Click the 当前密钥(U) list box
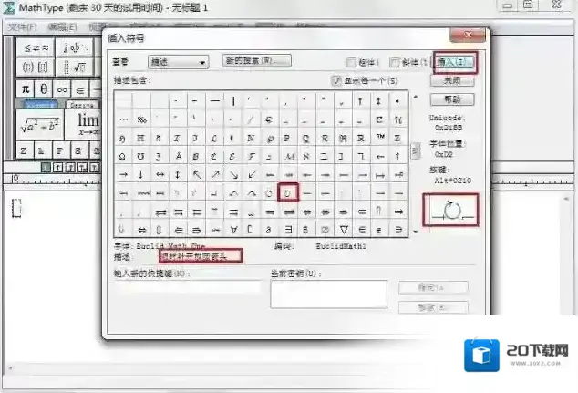This screenshot has width=578, height=393. (x=328, y=294)
